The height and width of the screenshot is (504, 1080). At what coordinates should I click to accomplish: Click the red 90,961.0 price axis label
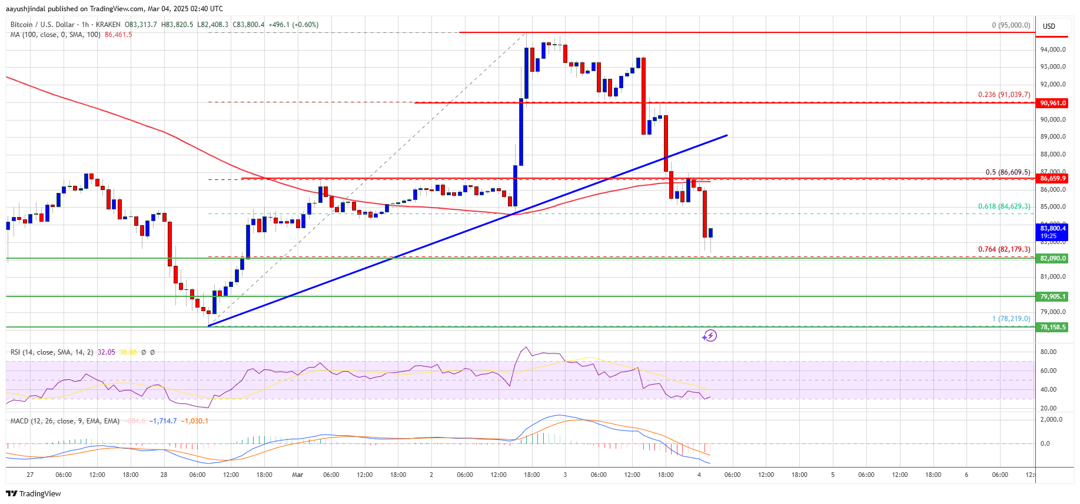[x=1052, y=103]
